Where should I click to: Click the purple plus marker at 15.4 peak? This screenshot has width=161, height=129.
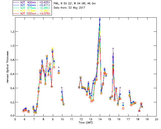pos(113,48)
